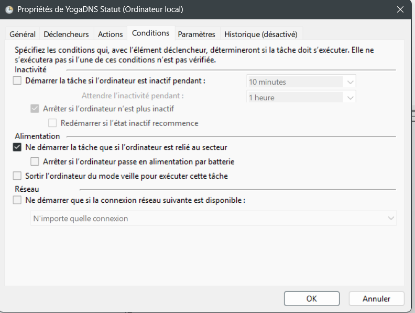Select the Conditions tab
Screen dimensions: 415x313
click(x=151, y=33)
